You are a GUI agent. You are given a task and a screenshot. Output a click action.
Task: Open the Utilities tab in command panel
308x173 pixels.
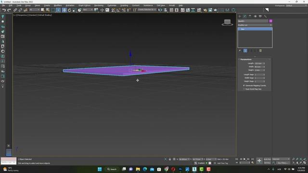[x=265, y=16]
